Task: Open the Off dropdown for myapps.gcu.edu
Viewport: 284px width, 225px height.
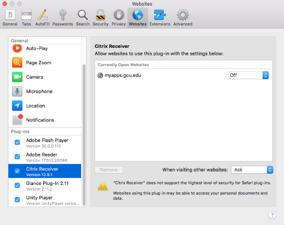Action: (x=248, y=75)
